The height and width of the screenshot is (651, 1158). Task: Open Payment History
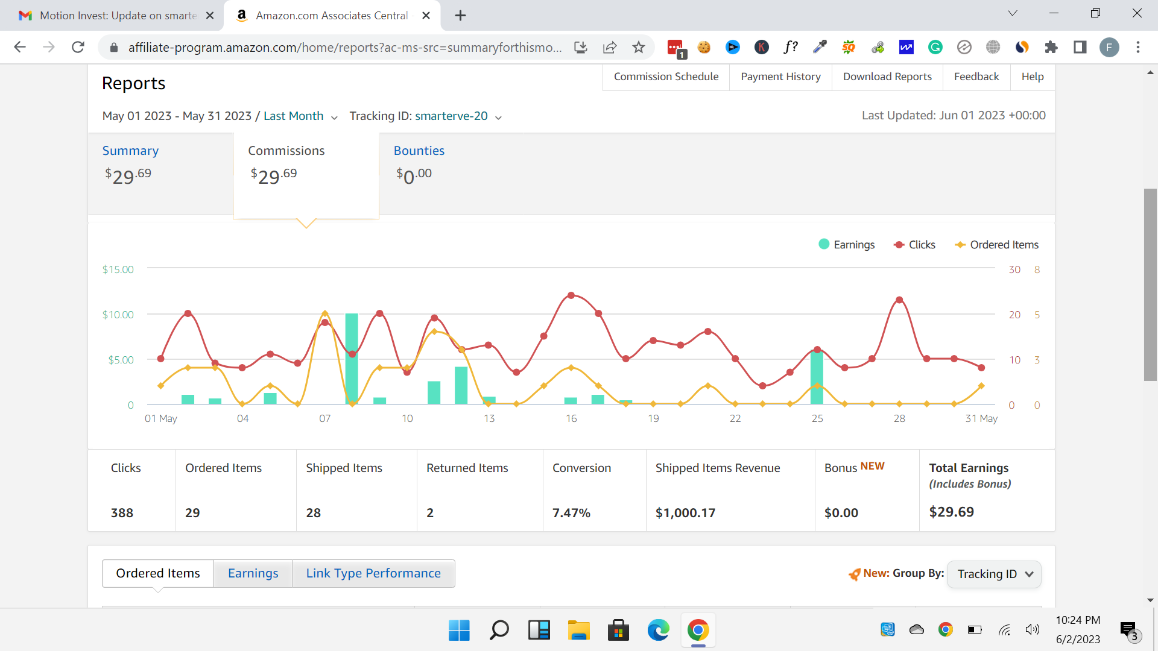[780, 77]
